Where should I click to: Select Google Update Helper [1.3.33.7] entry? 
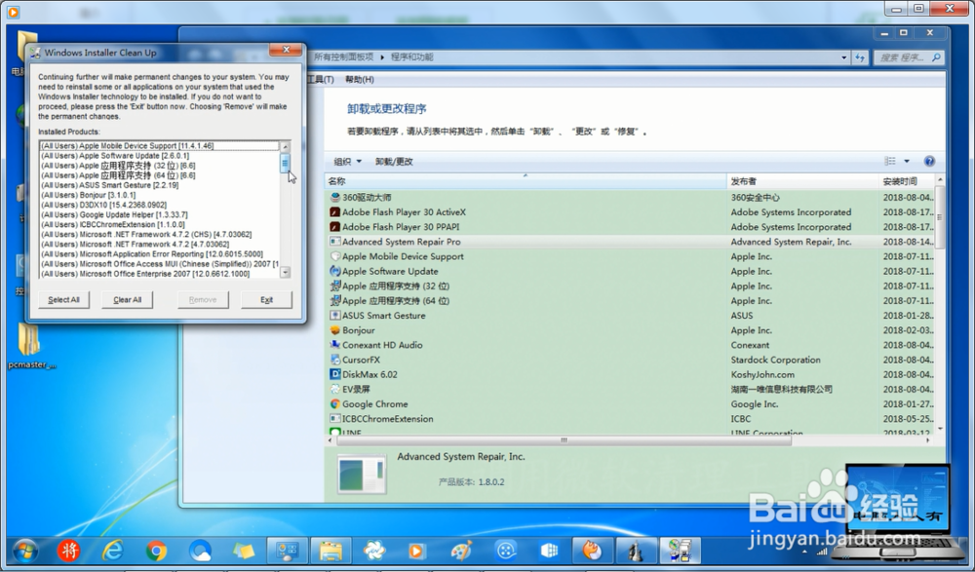(160, 214)
